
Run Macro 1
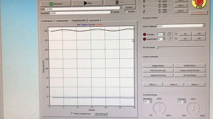pos(153,84)
